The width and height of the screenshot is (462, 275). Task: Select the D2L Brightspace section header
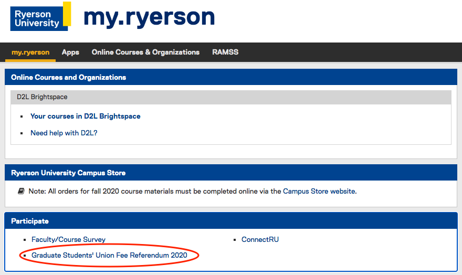click(x=231, y=97)
